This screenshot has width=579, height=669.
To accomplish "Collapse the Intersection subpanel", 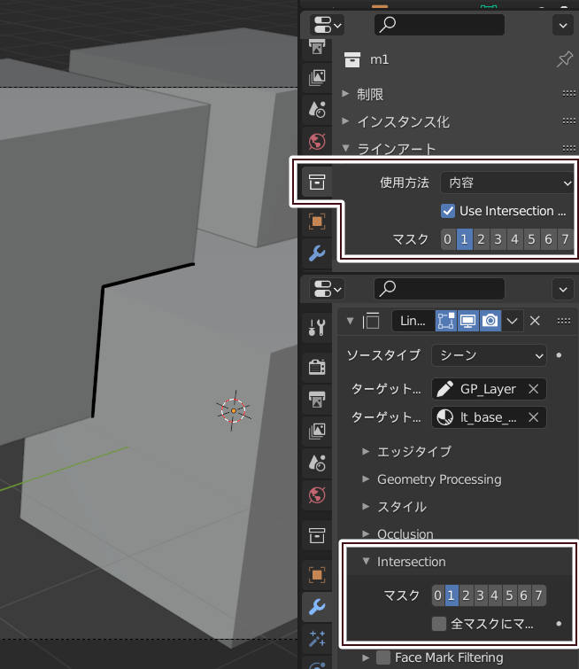I will point(366,561).
